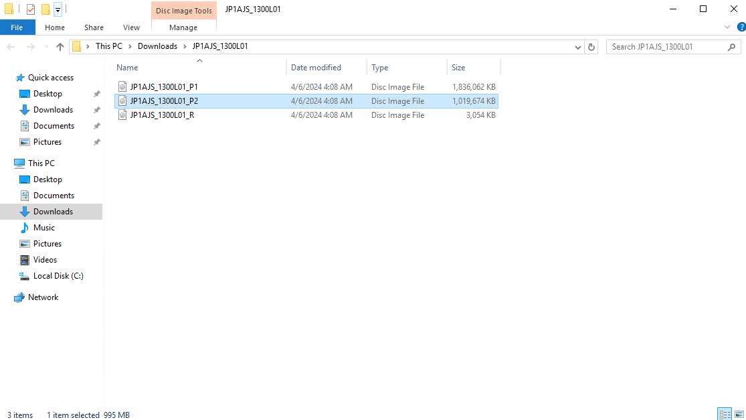
Task: Switch to the Manage ribbon tab
Action: (183, 27)
